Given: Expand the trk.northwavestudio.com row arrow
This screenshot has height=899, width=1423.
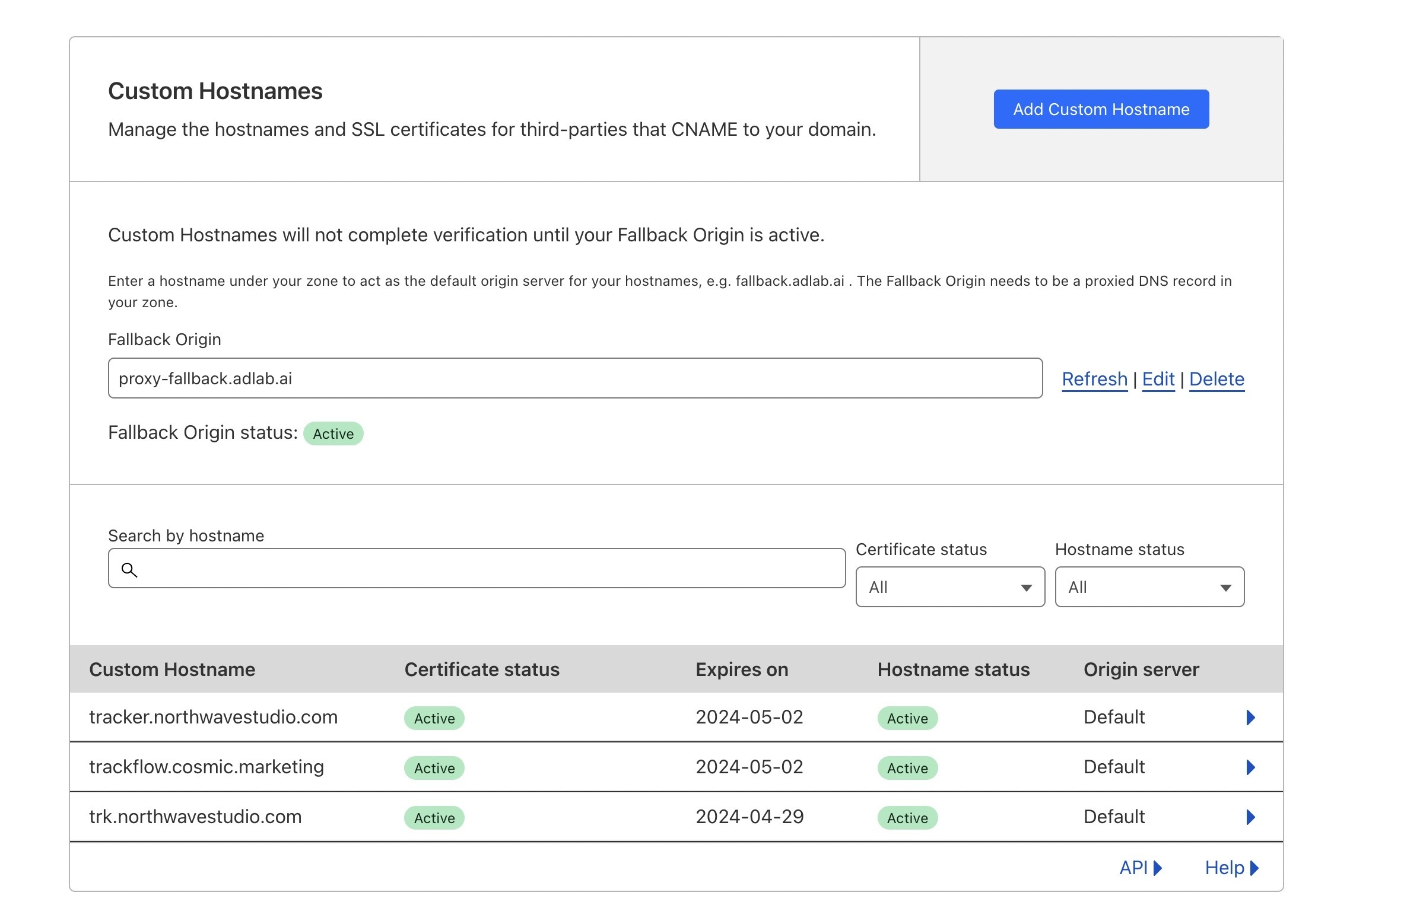Looking at the screenshot, I should [x=1250, y=817].
